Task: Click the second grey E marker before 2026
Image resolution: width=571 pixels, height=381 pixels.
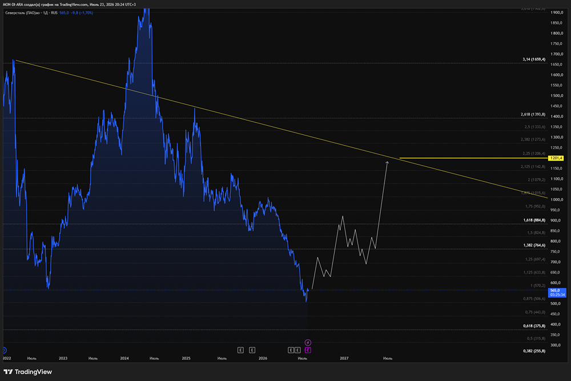Action: click(252, 350)
